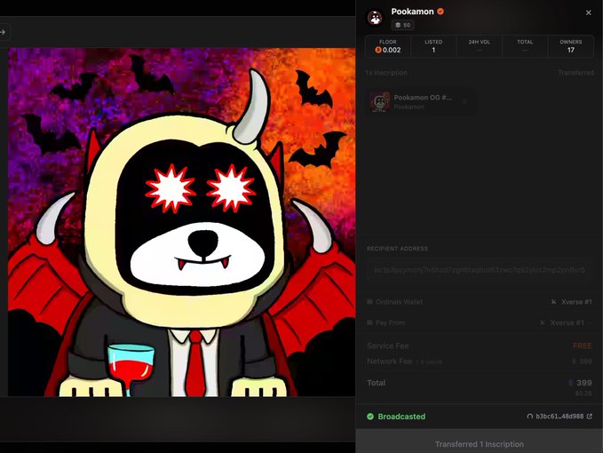Click the Broadcasted status label
The height and width of the screenshot is (453, 603).
click(x=401, y=417)
